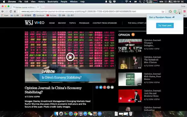
Task: Share video on Google Plus
Action: (105, 87)
